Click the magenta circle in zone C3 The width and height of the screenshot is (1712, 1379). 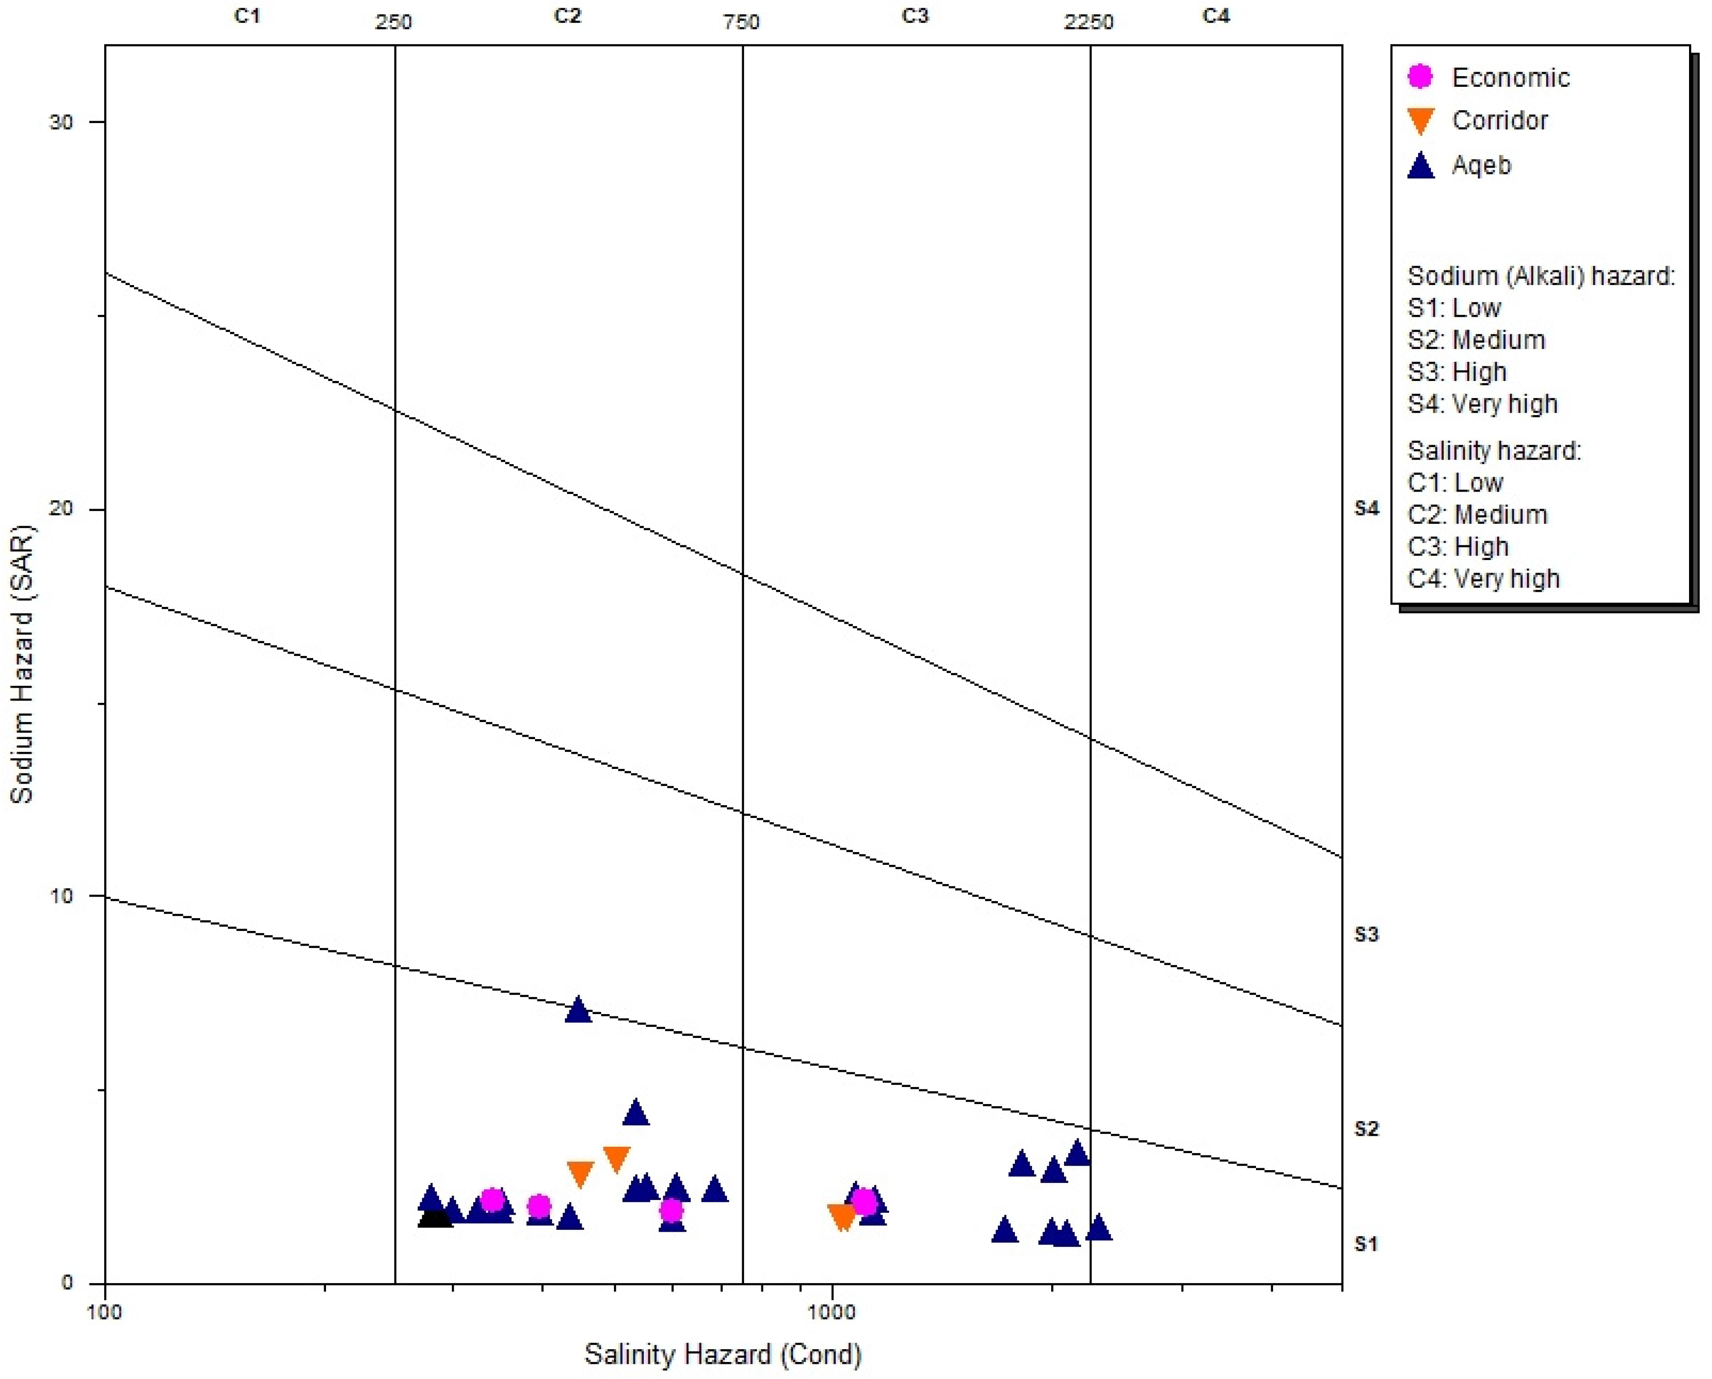(x=863, y=1203)
